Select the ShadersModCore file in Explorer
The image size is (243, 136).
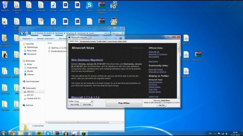(x=57, y=51)
